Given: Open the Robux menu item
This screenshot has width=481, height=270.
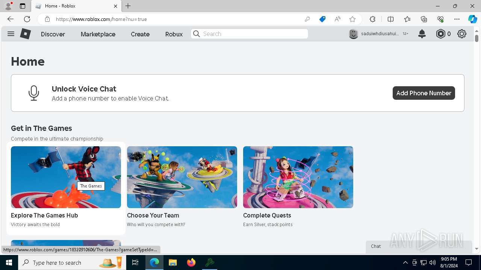Looking at the screenshot, I should (174, 34).
